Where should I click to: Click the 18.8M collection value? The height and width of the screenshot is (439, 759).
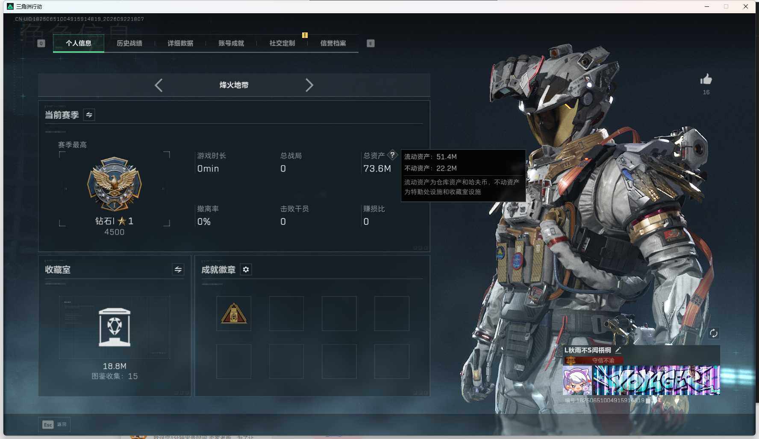coord(115,366)
